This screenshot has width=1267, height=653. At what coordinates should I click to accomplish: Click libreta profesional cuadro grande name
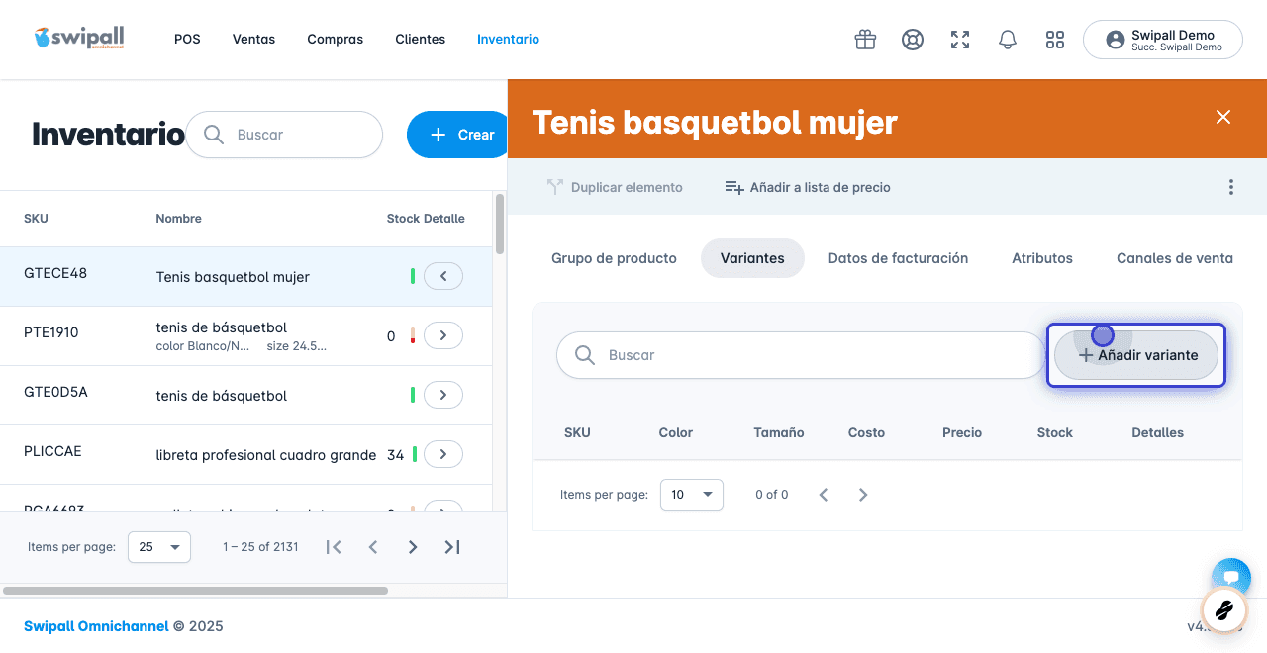(x=266, y=455)
